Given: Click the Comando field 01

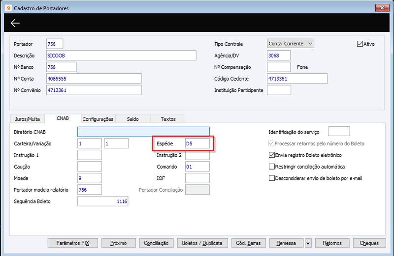Looking at the screenshot, I should (x=197, y=167).
